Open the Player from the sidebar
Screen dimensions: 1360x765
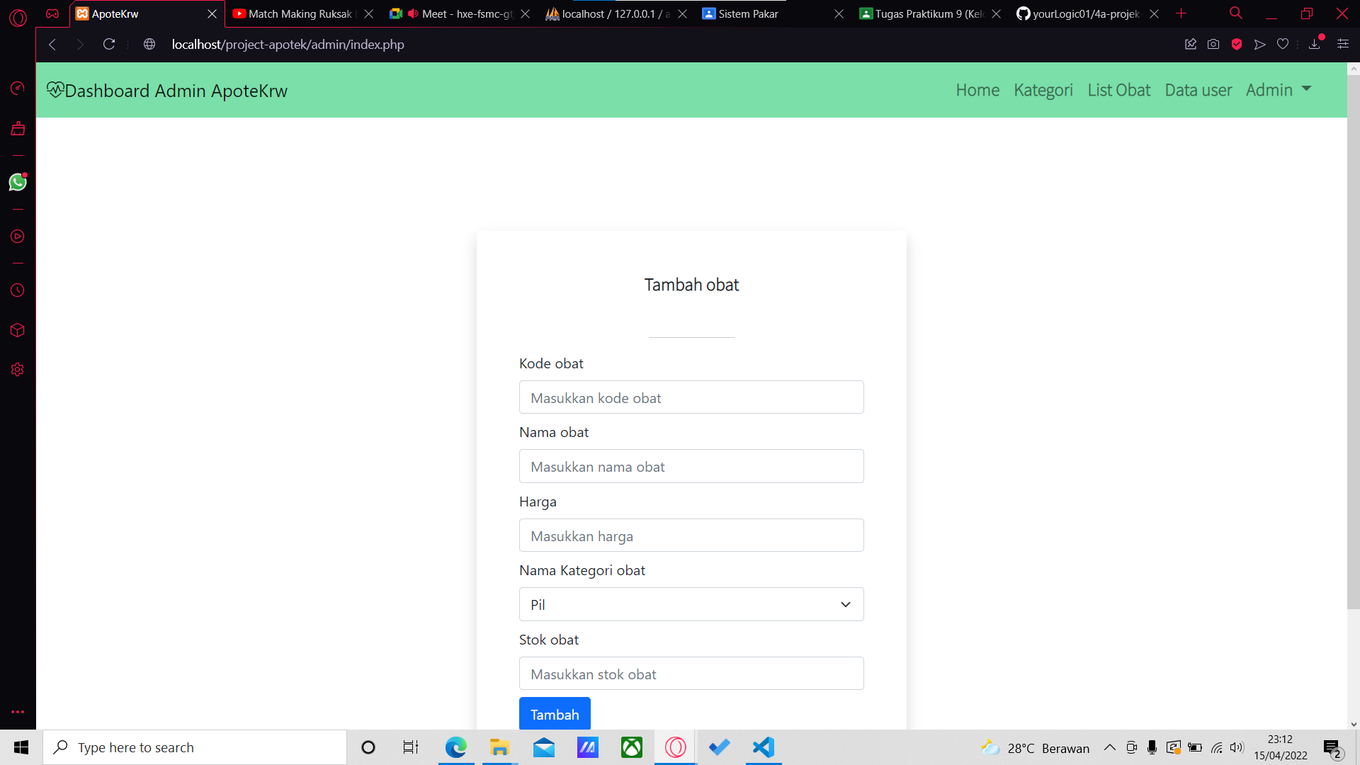[x=17, y=237]
